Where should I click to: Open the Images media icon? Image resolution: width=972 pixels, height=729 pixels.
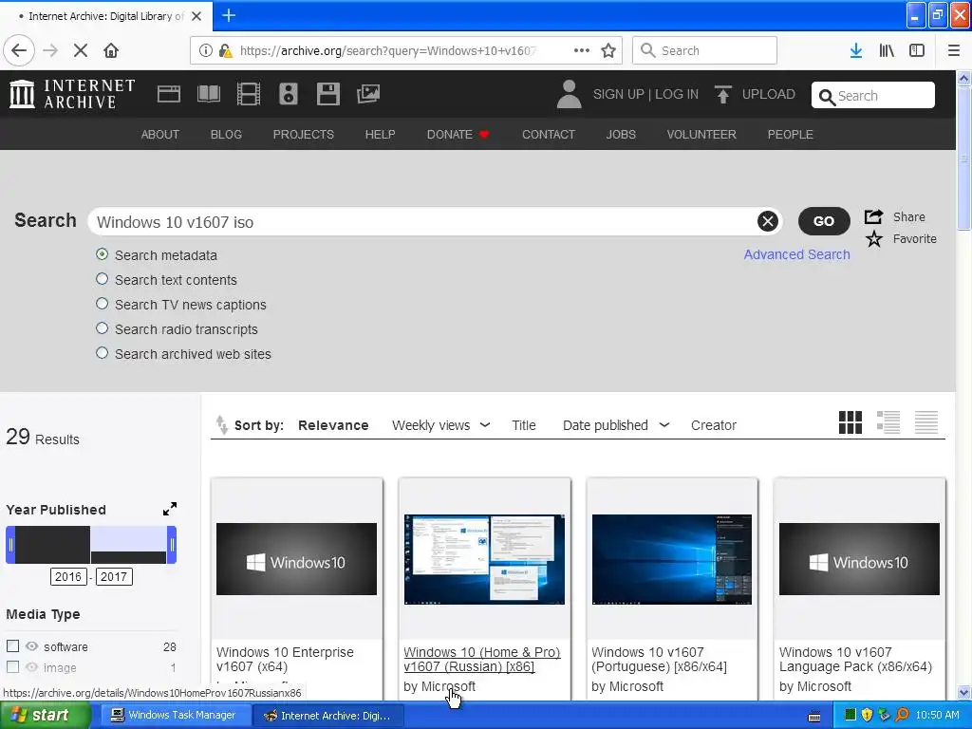point(368,94)
